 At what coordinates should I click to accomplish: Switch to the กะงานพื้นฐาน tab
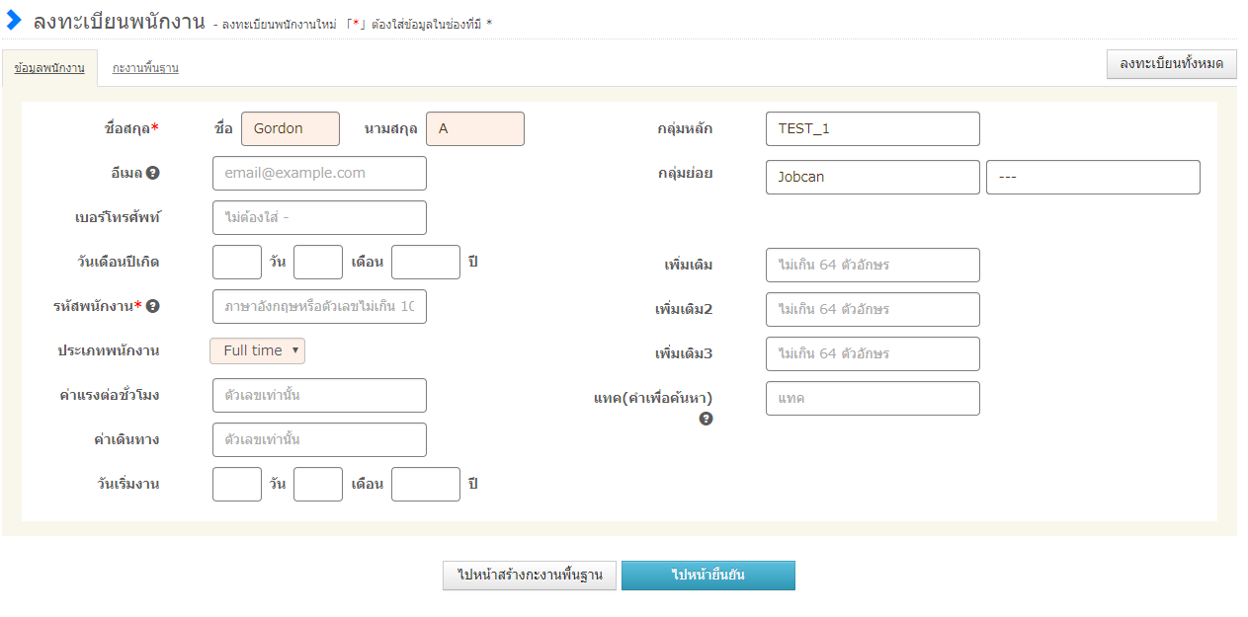(145, 68)
